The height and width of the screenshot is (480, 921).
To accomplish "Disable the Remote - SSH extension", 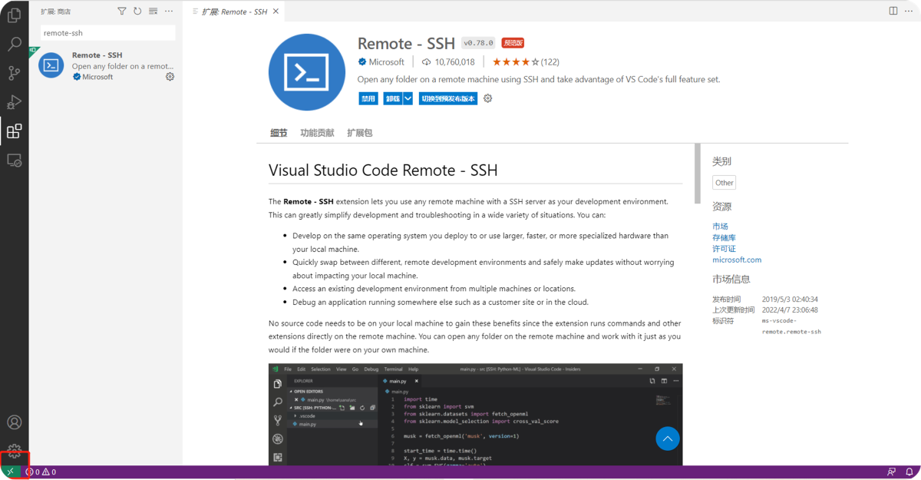I will click(x=368, y=98).
